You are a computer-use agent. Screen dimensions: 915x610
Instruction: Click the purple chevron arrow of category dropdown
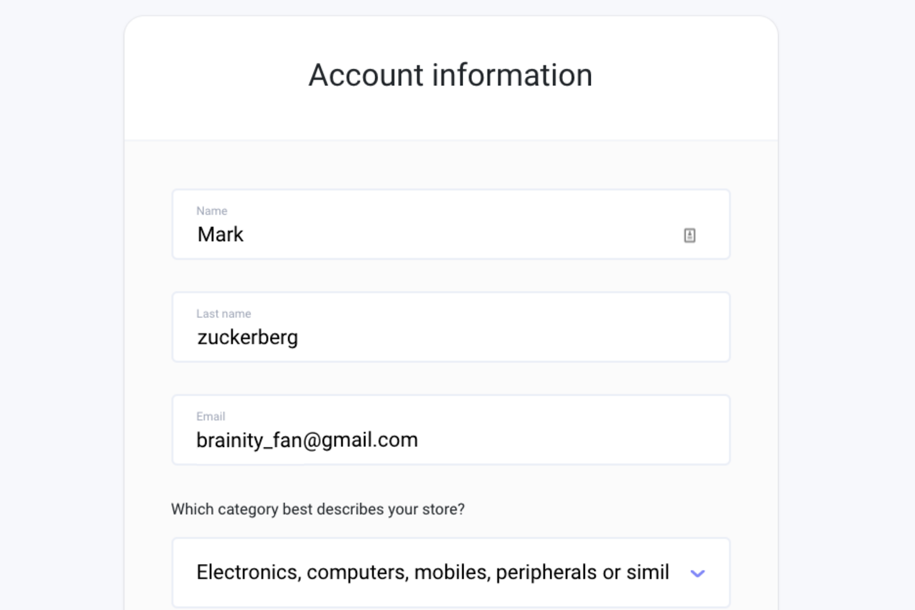point(698,573)
